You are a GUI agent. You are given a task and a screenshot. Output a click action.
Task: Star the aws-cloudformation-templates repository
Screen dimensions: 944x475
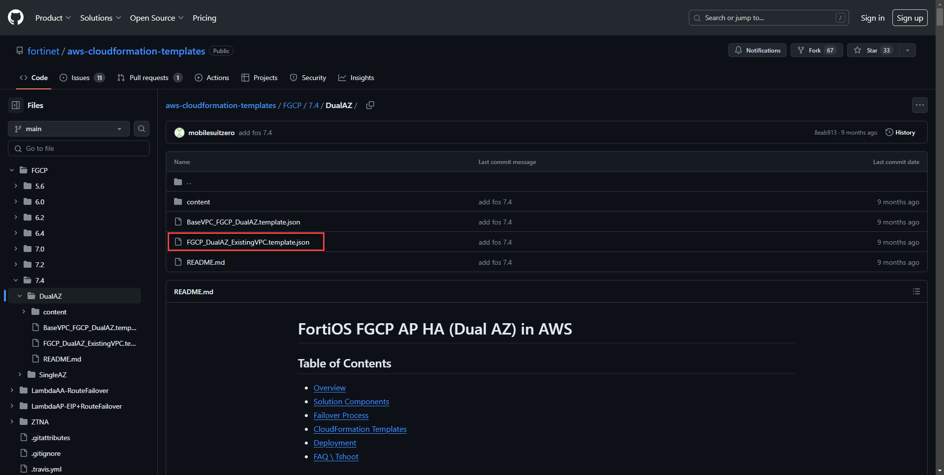[873, 50]
